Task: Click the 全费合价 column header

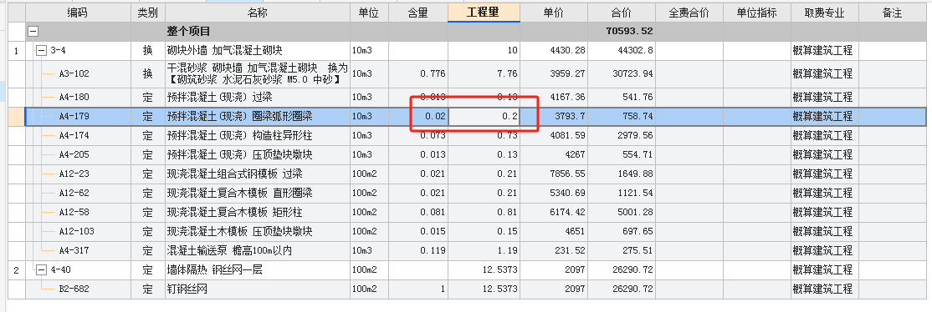Action: click(x=689, y=13)
